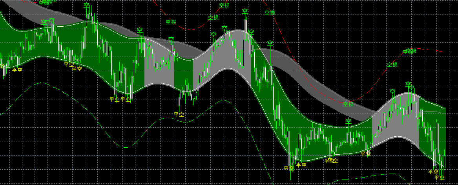Viewport: 458px width, 185px height.
Task: Click the leftmost 平空 label on the chart
Action: [x=17, y=70]
